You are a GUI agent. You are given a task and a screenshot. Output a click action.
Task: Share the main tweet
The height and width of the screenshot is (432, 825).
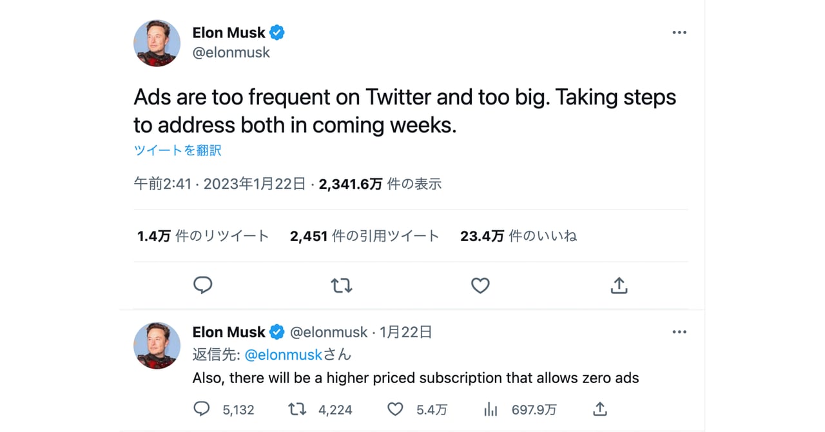pos(619,285)
